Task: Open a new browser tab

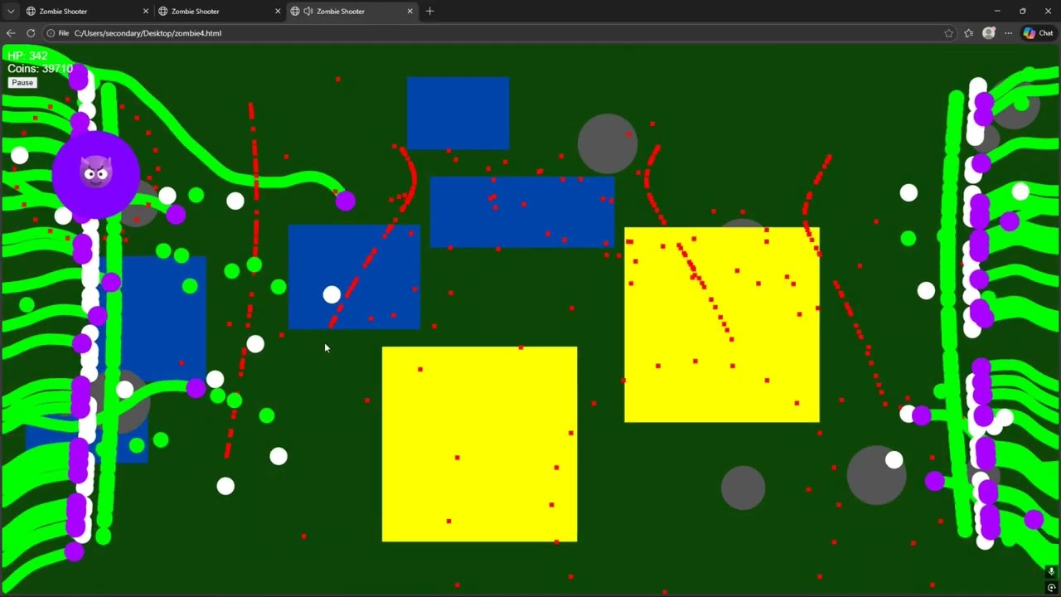Action: point(429,11)
